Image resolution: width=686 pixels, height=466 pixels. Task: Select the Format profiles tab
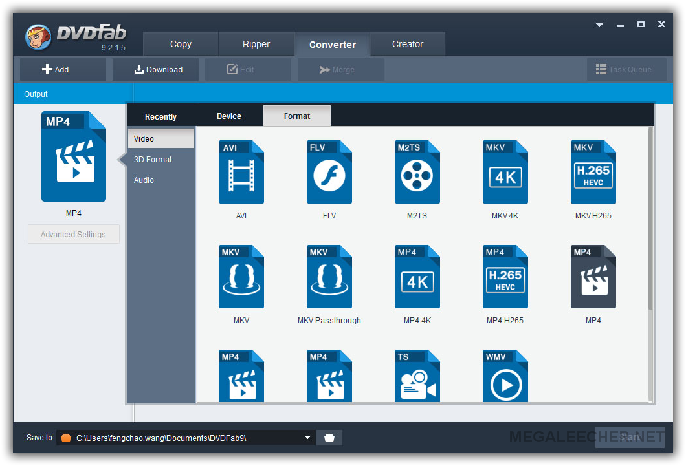[297, 116]
